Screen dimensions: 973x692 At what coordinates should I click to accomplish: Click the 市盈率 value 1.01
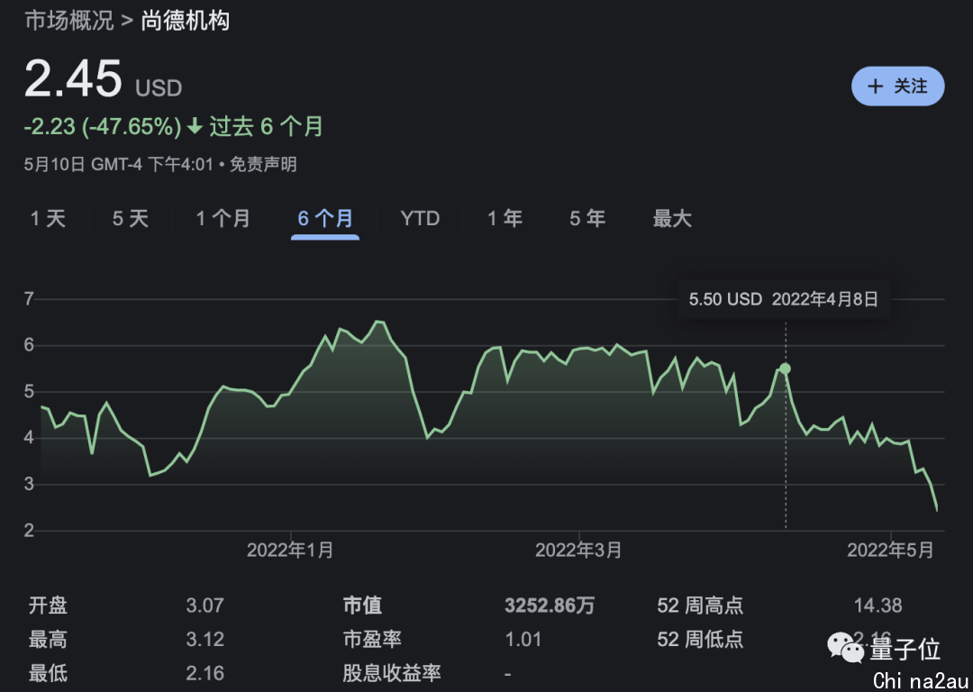pyautogui.click(x=523, y=639)
